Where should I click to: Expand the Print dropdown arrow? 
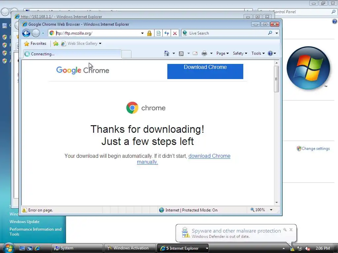point(211,53)
